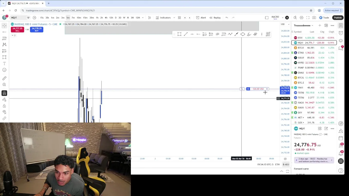
Task: Click the red SELL 24,777.25 button
Action: point(17,29)
